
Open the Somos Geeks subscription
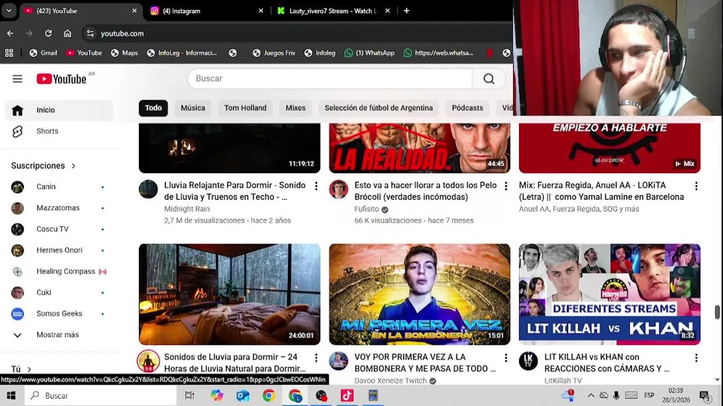pos(59,314)
